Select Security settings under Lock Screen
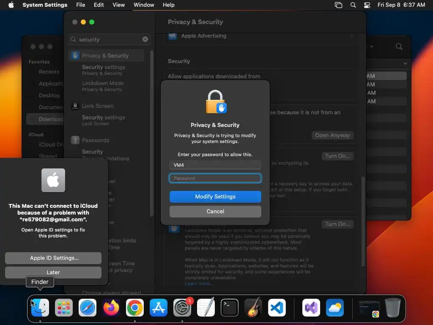This screenshot has height=325, width=433. click(104, 120)
